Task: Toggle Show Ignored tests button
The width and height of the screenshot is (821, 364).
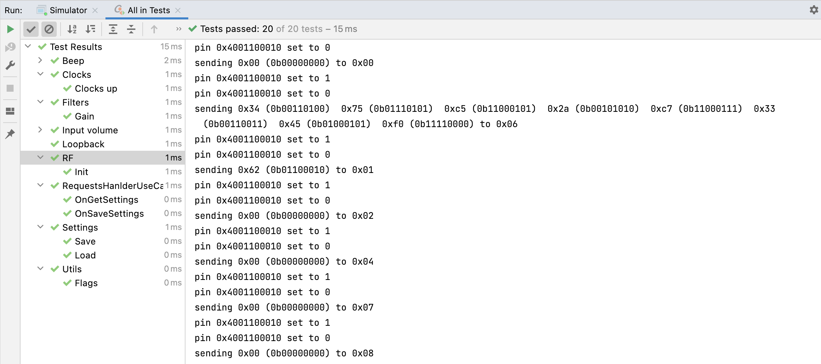Action: [49, 29]
